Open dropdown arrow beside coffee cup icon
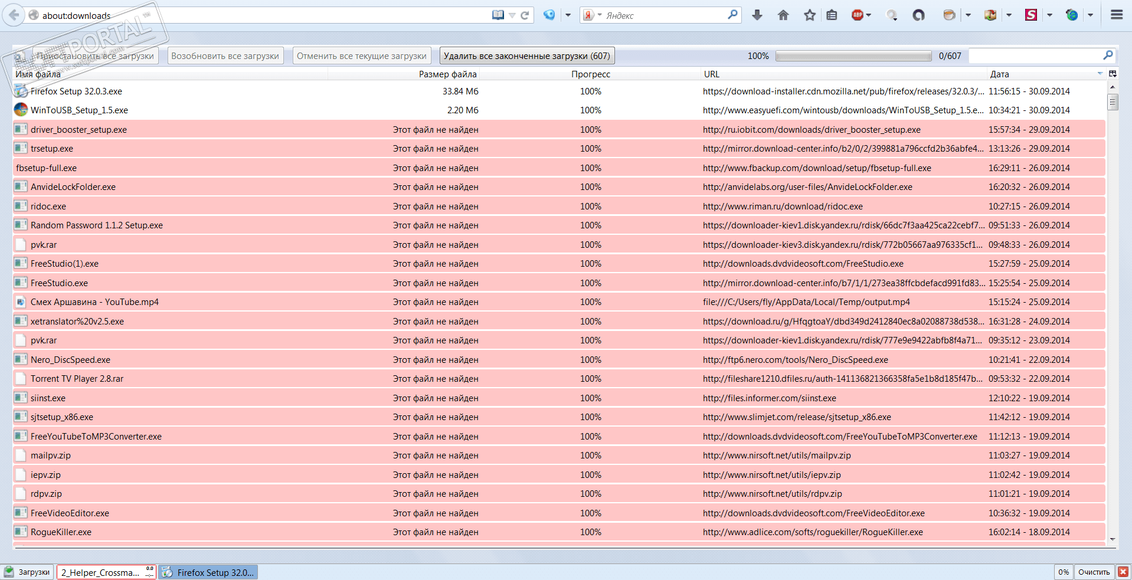 [968, 15]
